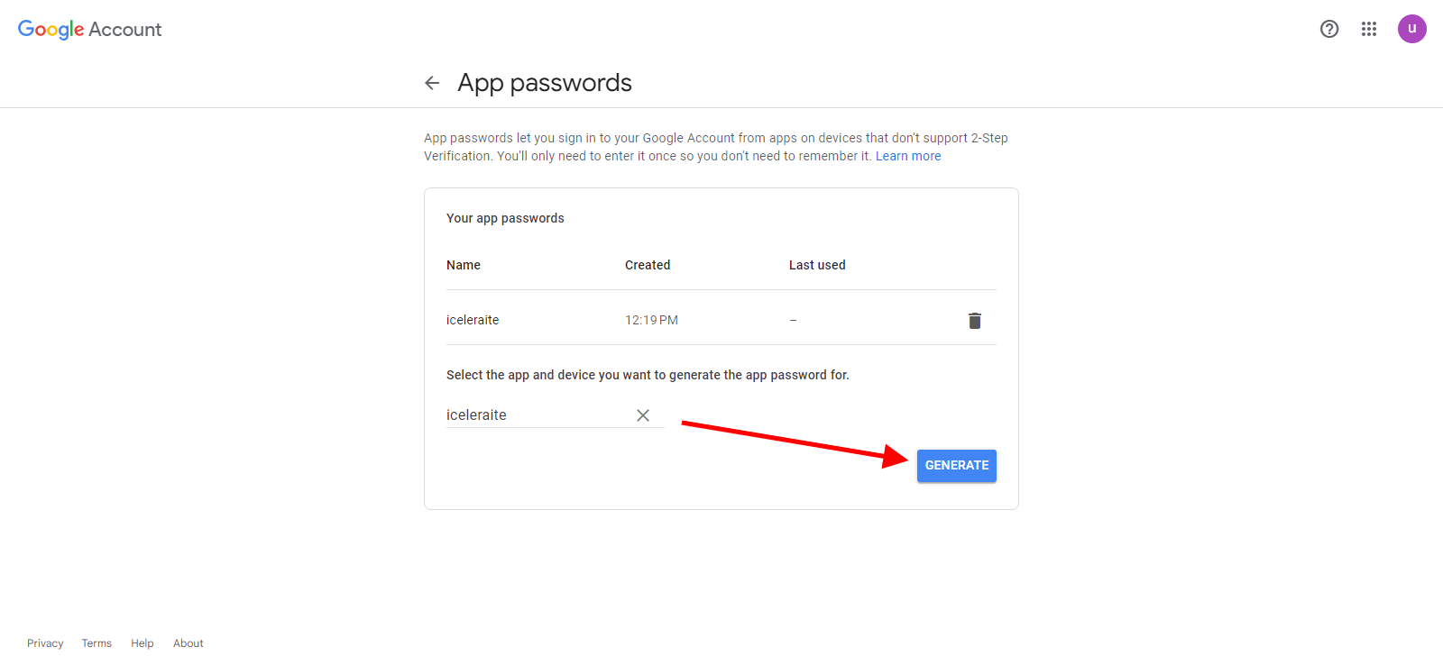The width and height of the screenshot is (1443, 665).
Task: Clear the app name field with the X
Action: 643,415
